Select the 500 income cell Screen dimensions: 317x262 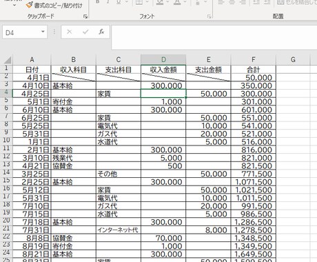point(163,166)
